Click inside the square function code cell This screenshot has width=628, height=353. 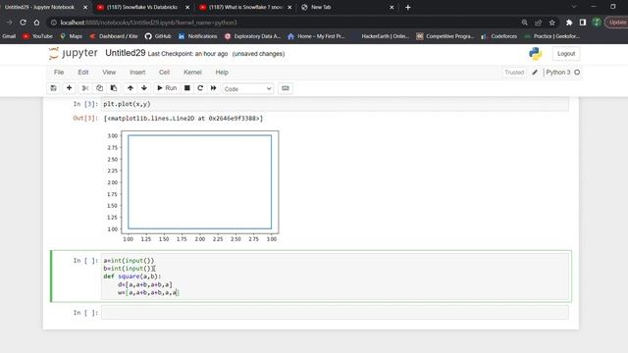[335, 277]
